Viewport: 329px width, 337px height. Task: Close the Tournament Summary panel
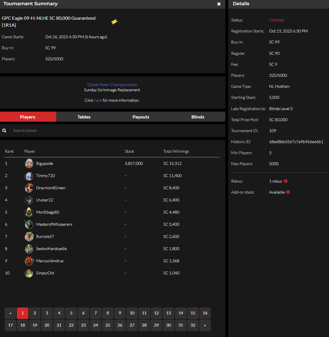click(x=219, y=4)
